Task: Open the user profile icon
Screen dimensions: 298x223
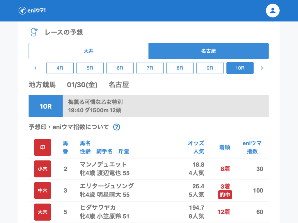Action: (x=273, y=11)
